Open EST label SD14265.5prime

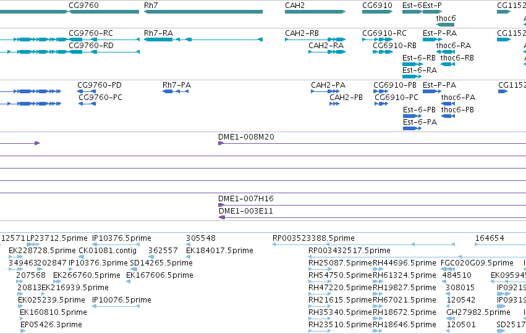(x=161, y=263)
